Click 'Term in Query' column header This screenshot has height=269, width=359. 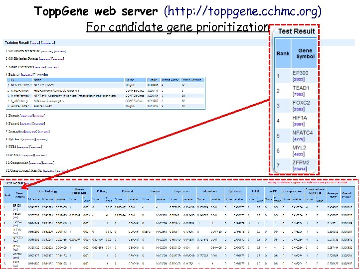tap(170, 80)
